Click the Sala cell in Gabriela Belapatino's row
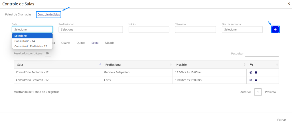Image resolution: width=292 pixels, height=126 pixels. tap(58, 72)
